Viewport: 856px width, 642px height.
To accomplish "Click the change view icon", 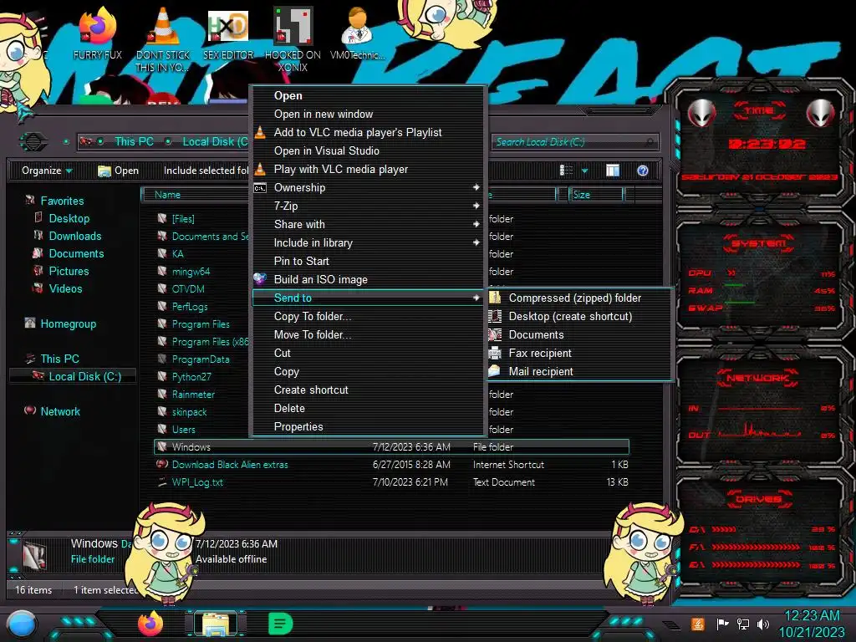I will pos(567,171).
